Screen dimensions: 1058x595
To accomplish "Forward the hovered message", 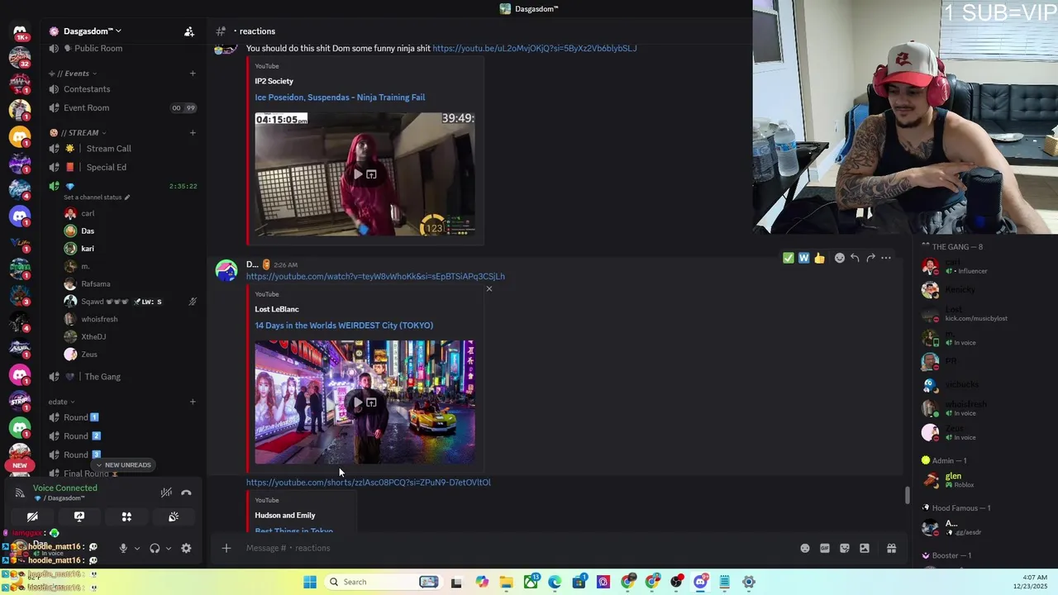I will pos(870,258).
